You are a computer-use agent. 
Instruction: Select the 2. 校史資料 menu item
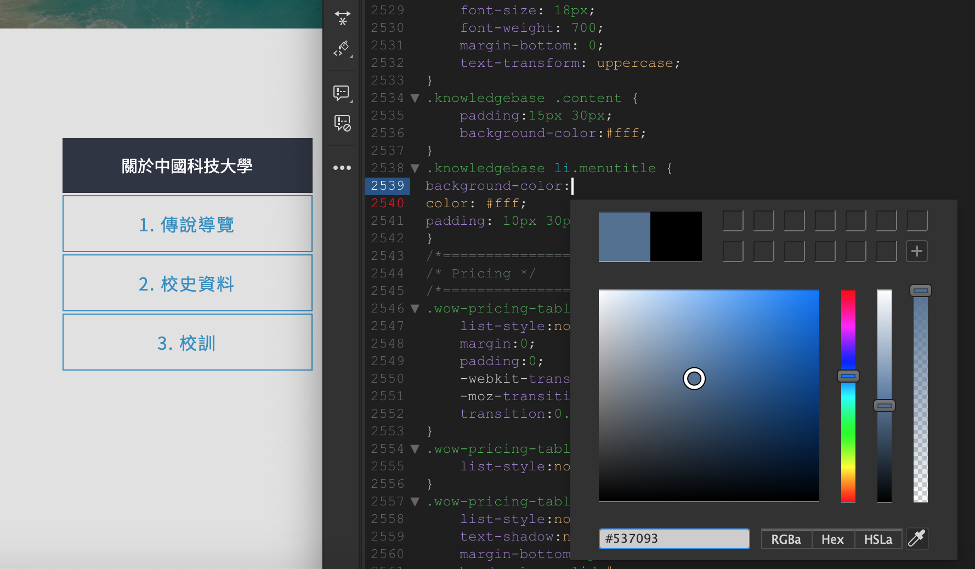coord(187,283)
